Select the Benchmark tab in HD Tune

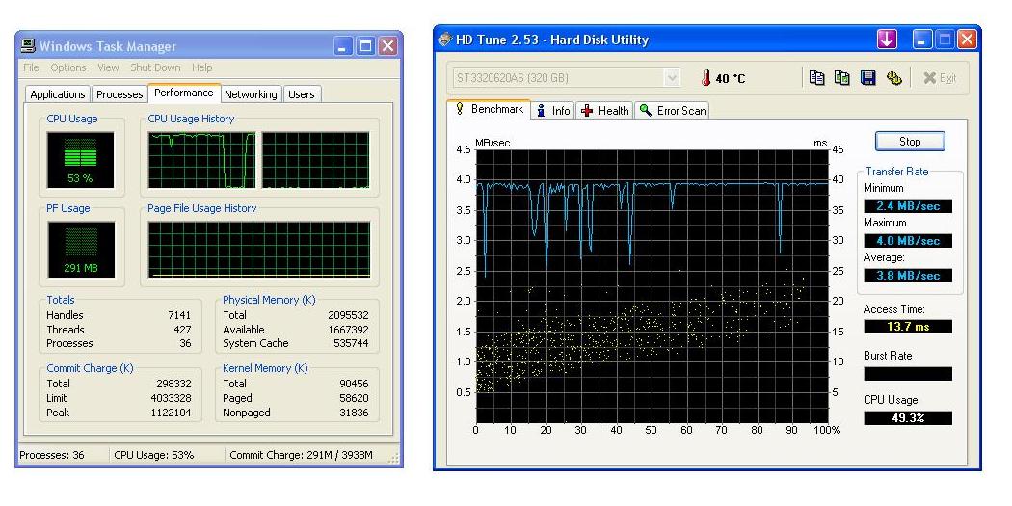click(489, 109)
